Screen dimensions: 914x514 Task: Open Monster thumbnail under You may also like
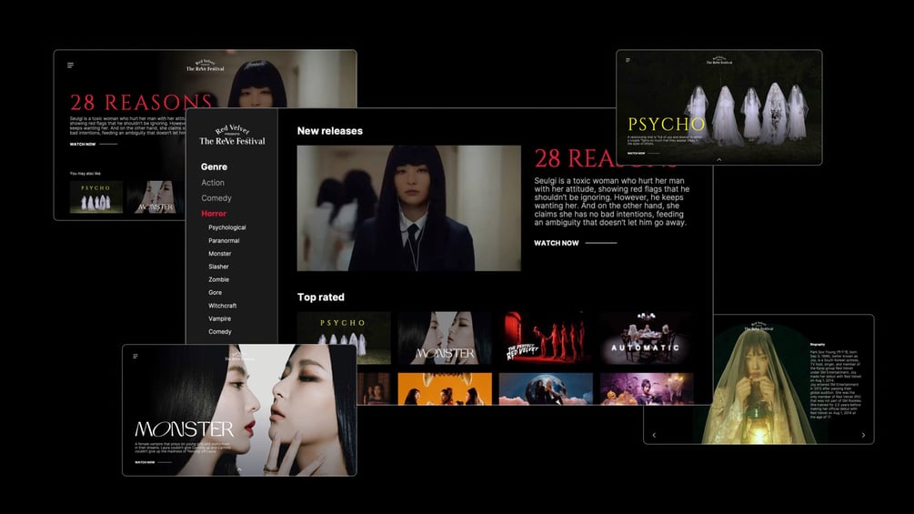(x=156, y=197)
